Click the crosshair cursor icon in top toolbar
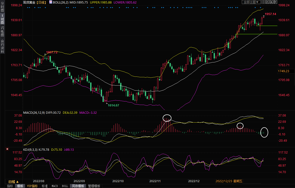 click(263, 2)
